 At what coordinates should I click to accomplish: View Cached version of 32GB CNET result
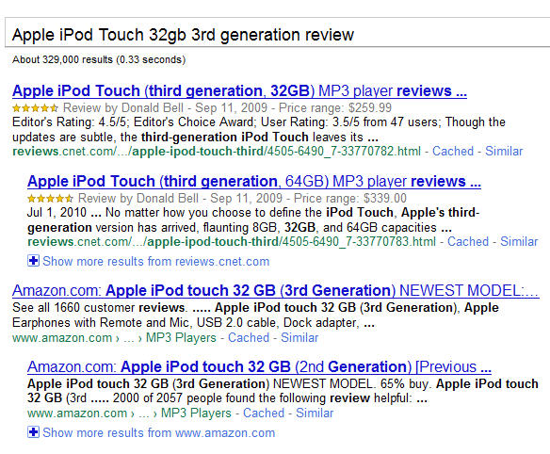pos(453,152)
